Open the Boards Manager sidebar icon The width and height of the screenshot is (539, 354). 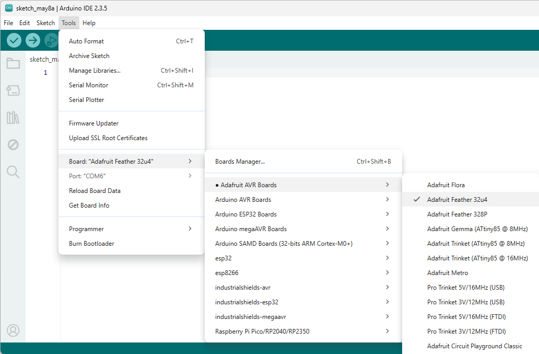[13, 90]
